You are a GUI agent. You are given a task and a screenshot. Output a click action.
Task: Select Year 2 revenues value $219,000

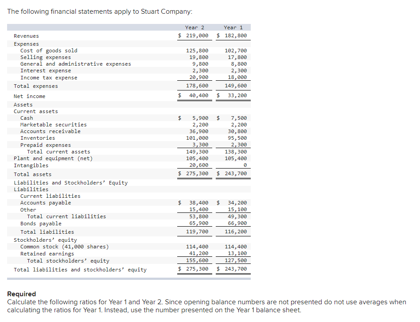(x=194, y=35)
